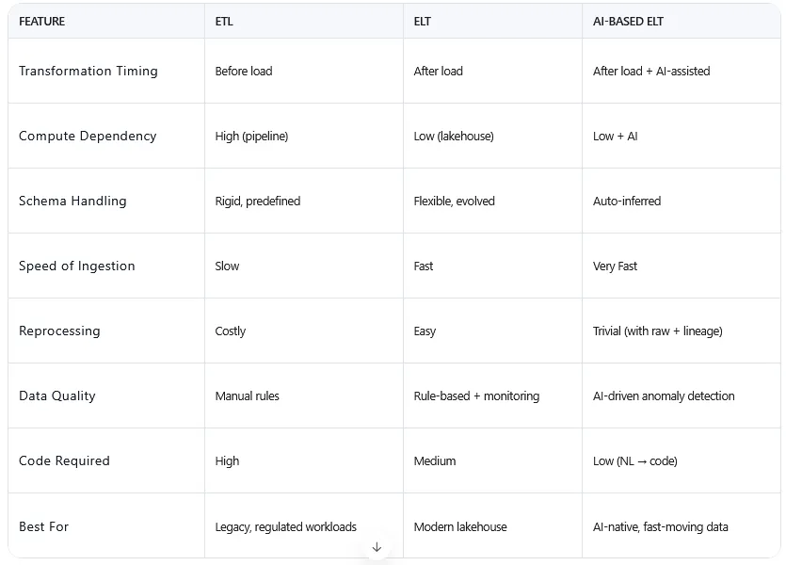Click the scroll-down arrow icon at the bottom
The width and height of the screenshot is (786, 565).
377,547
